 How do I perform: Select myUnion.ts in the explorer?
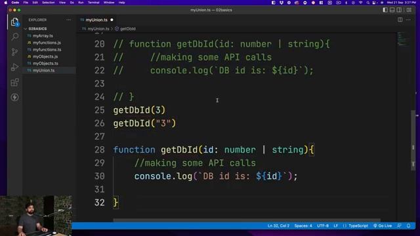tap(43, 70)
